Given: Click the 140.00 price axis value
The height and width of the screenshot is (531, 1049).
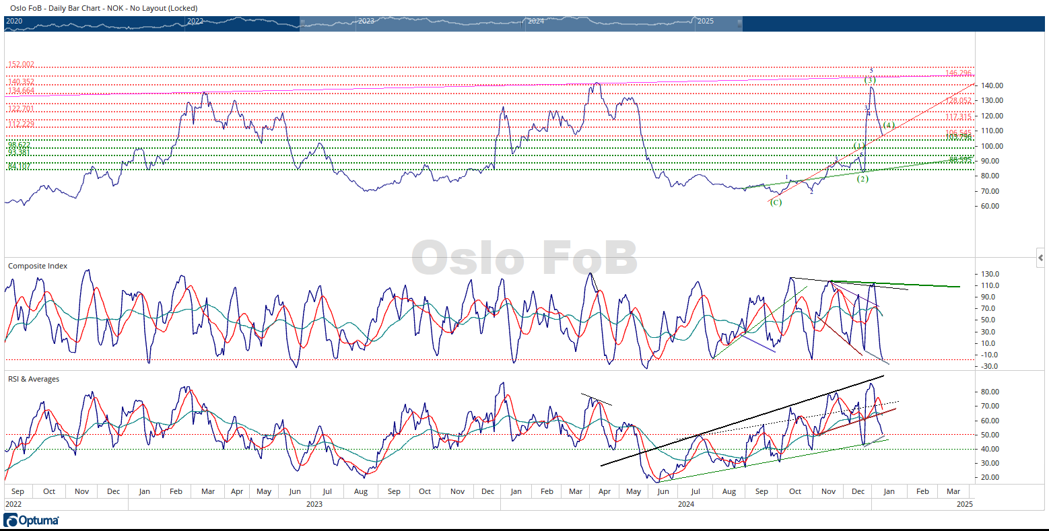Looking at the screenshot, I should [992, 85].
